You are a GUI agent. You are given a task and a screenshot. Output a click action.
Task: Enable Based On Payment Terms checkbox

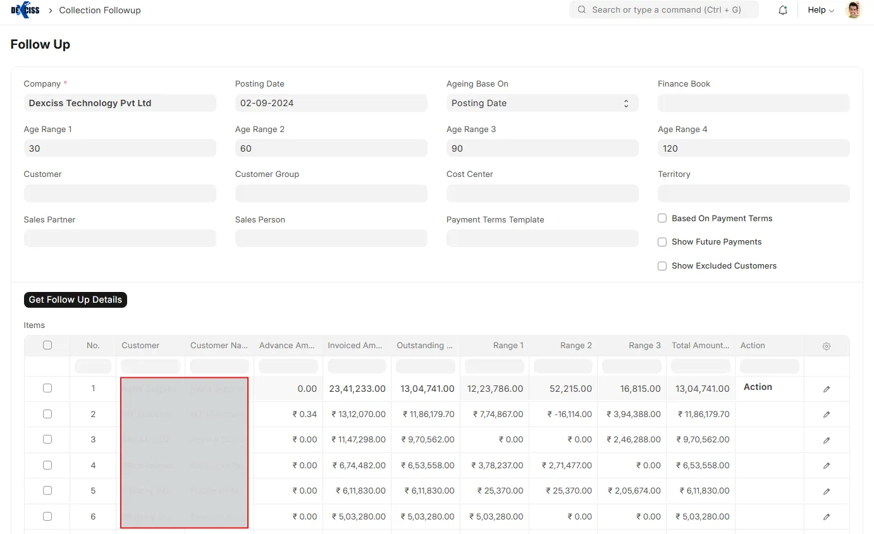coord(662,218)
